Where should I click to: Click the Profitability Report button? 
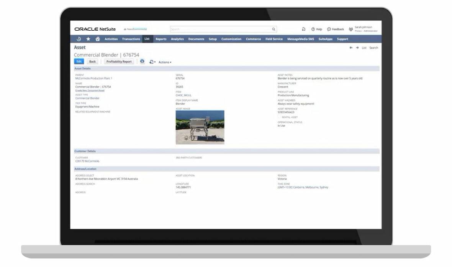119,61
